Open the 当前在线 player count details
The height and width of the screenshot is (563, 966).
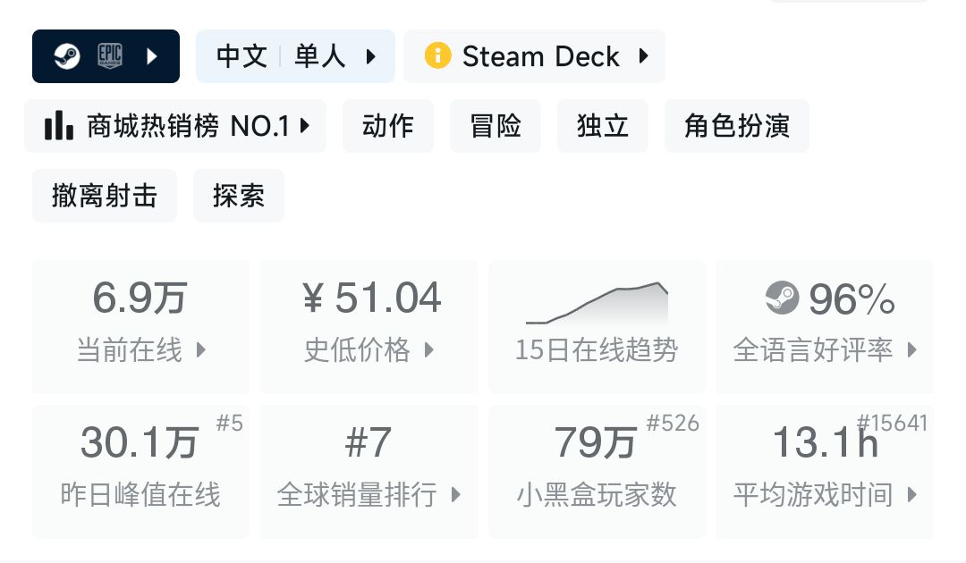[x=141, y=326]
